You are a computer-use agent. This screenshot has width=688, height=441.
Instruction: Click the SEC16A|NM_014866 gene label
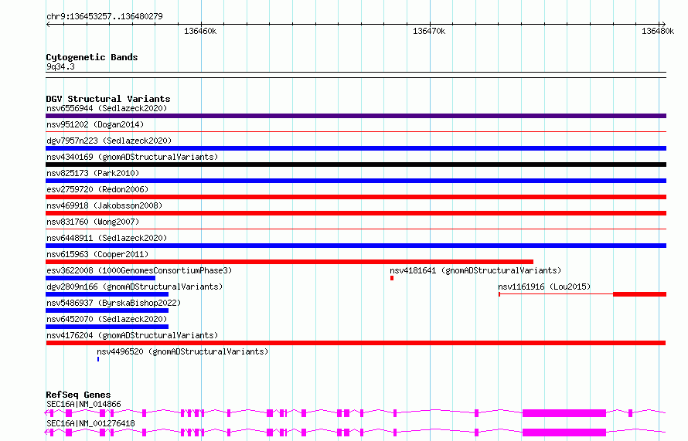tap(83, 404)
